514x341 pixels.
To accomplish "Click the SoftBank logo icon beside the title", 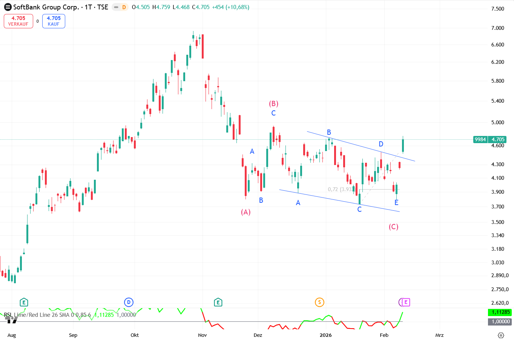I will coord(8,7).
